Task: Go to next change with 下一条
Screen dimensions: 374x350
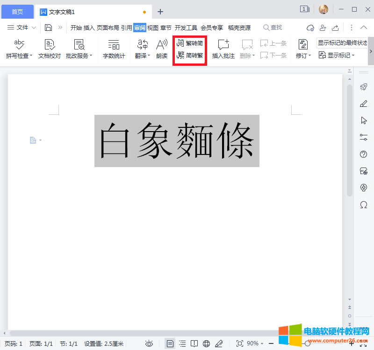Action: pos(273,55)
